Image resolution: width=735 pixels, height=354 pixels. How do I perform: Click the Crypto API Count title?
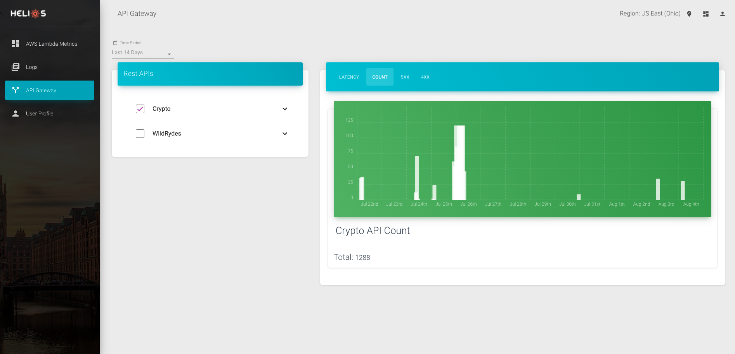[x=373, y=231]
